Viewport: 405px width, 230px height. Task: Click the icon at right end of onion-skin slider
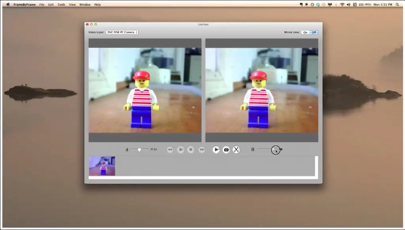tap(281, 149)
